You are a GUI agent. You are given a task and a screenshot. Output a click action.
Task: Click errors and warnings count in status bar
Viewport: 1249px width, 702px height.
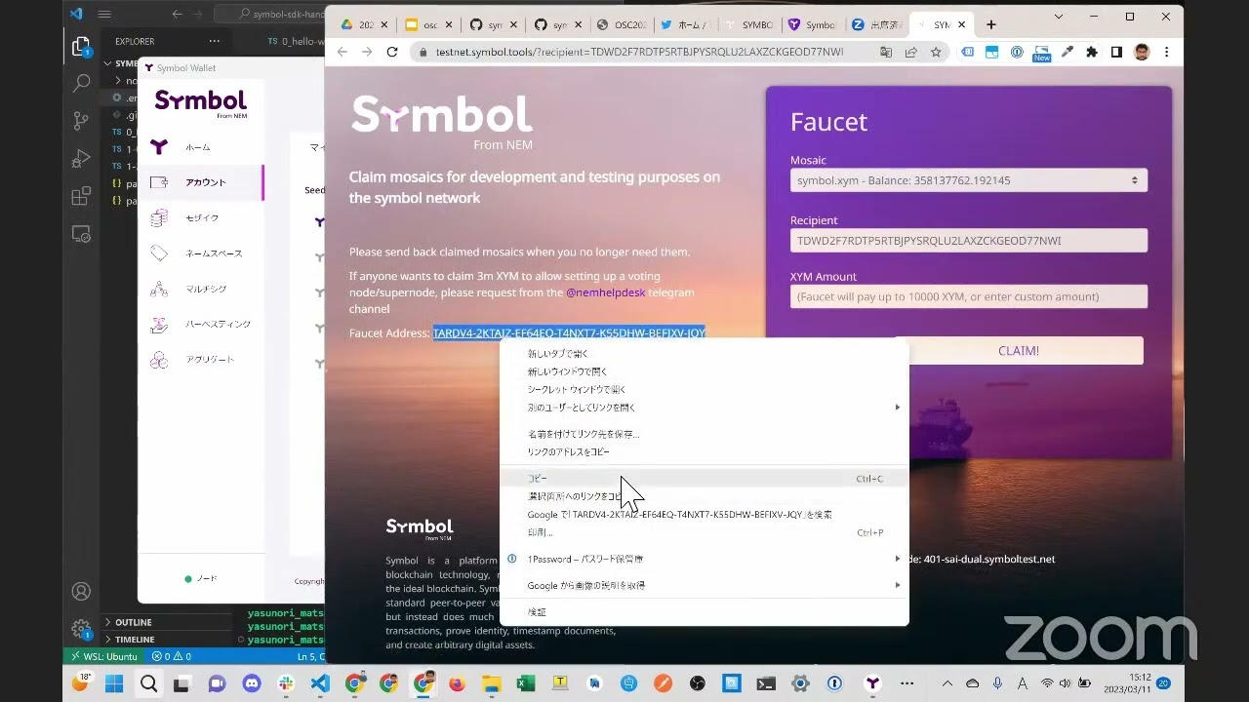click(x=172, y=656)
